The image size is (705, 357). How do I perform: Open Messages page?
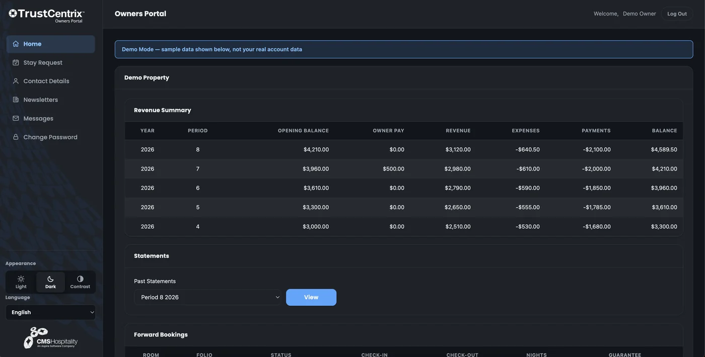click(50, 118)
